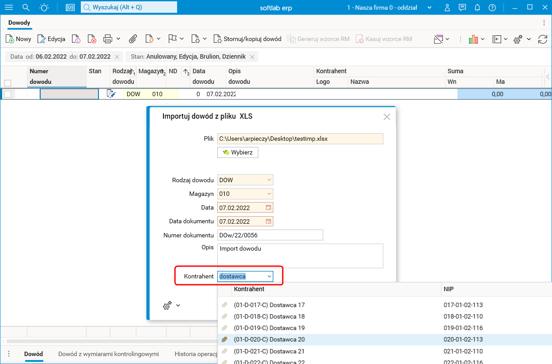
Task: Expand the printer options arrow
Action: 118,39
